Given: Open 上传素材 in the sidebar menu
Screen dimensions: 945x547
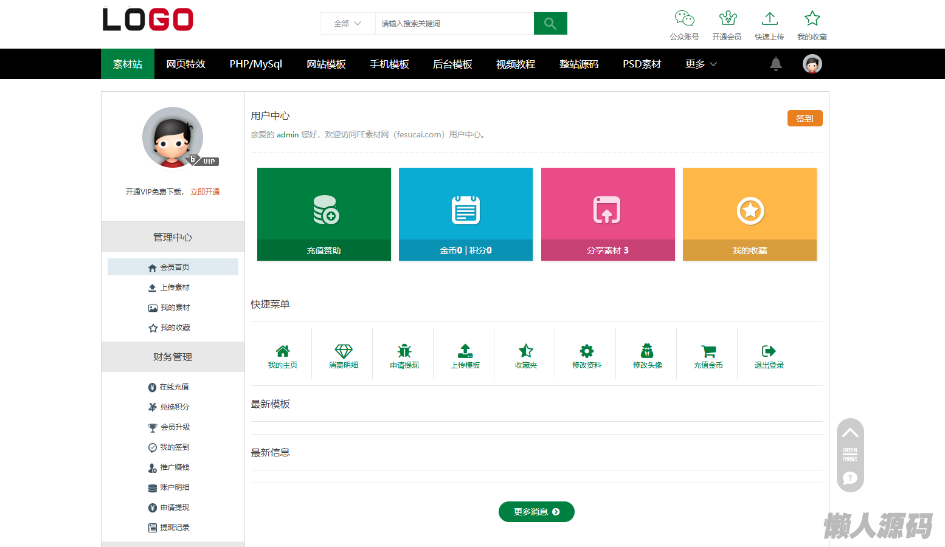Looking at the screenshot, I should (173, 287).
